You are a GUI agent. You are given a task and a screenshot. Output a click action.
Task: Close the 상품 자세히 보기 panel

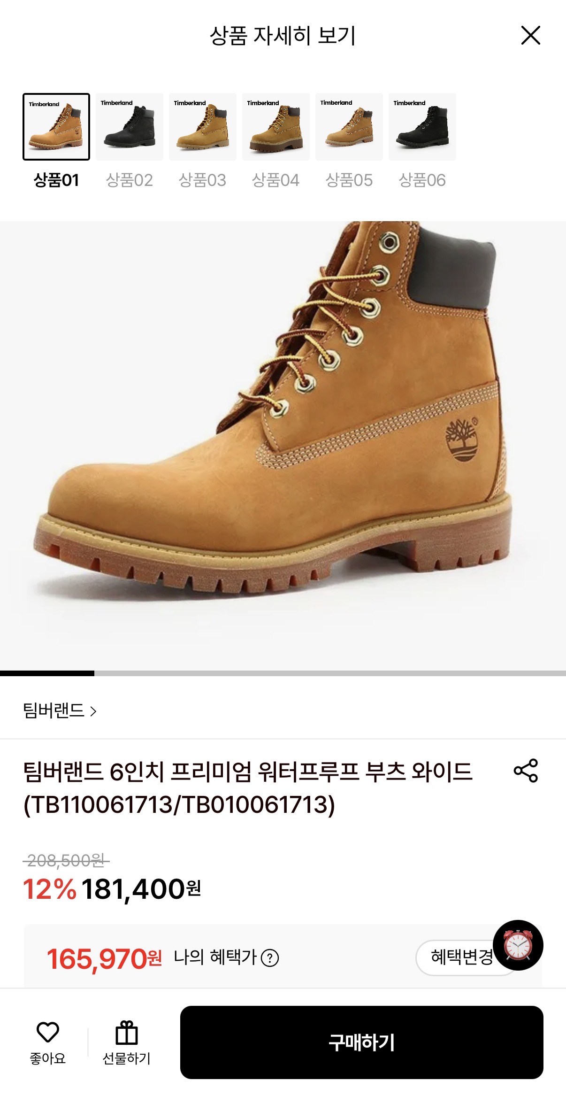(x=530, y=35)
